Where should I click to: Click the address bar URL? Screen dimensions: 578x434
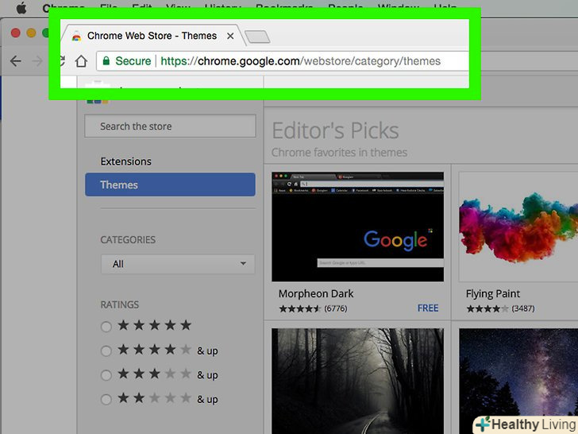tap(300, 61)
